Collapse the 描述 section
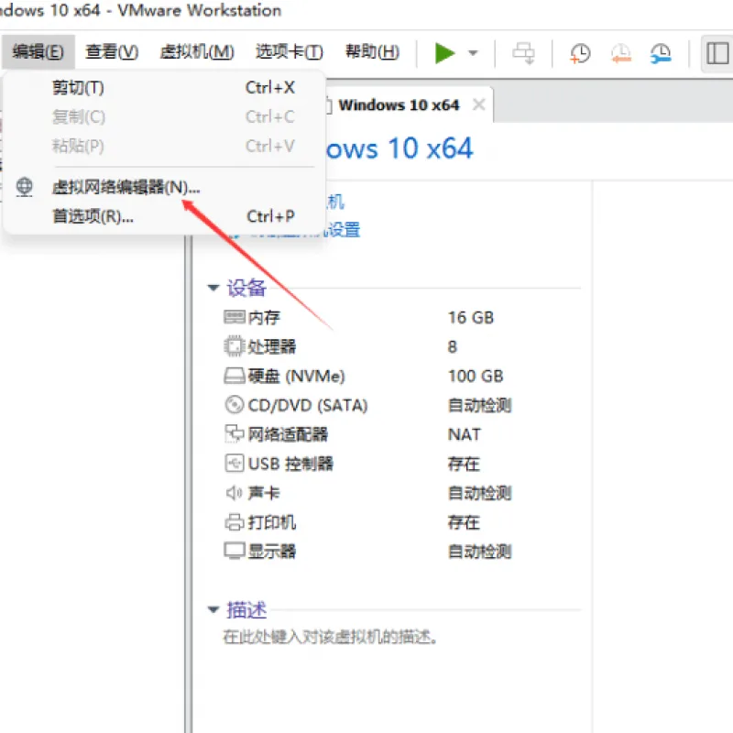 (213, 609)
